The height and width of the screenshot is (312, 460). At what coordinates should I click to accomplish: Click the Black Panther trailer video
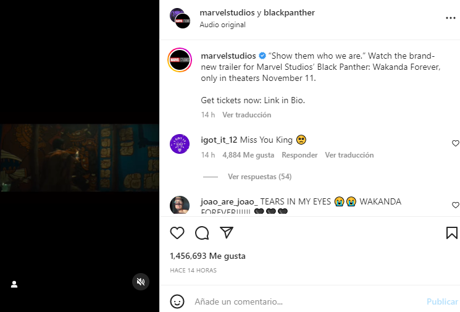pyautogui.click(x=80, y=158)
